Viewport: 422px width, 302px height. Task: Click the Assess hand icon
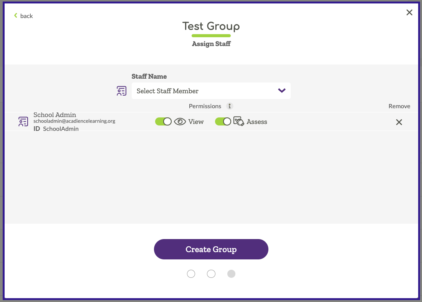(x=239, y=121)
